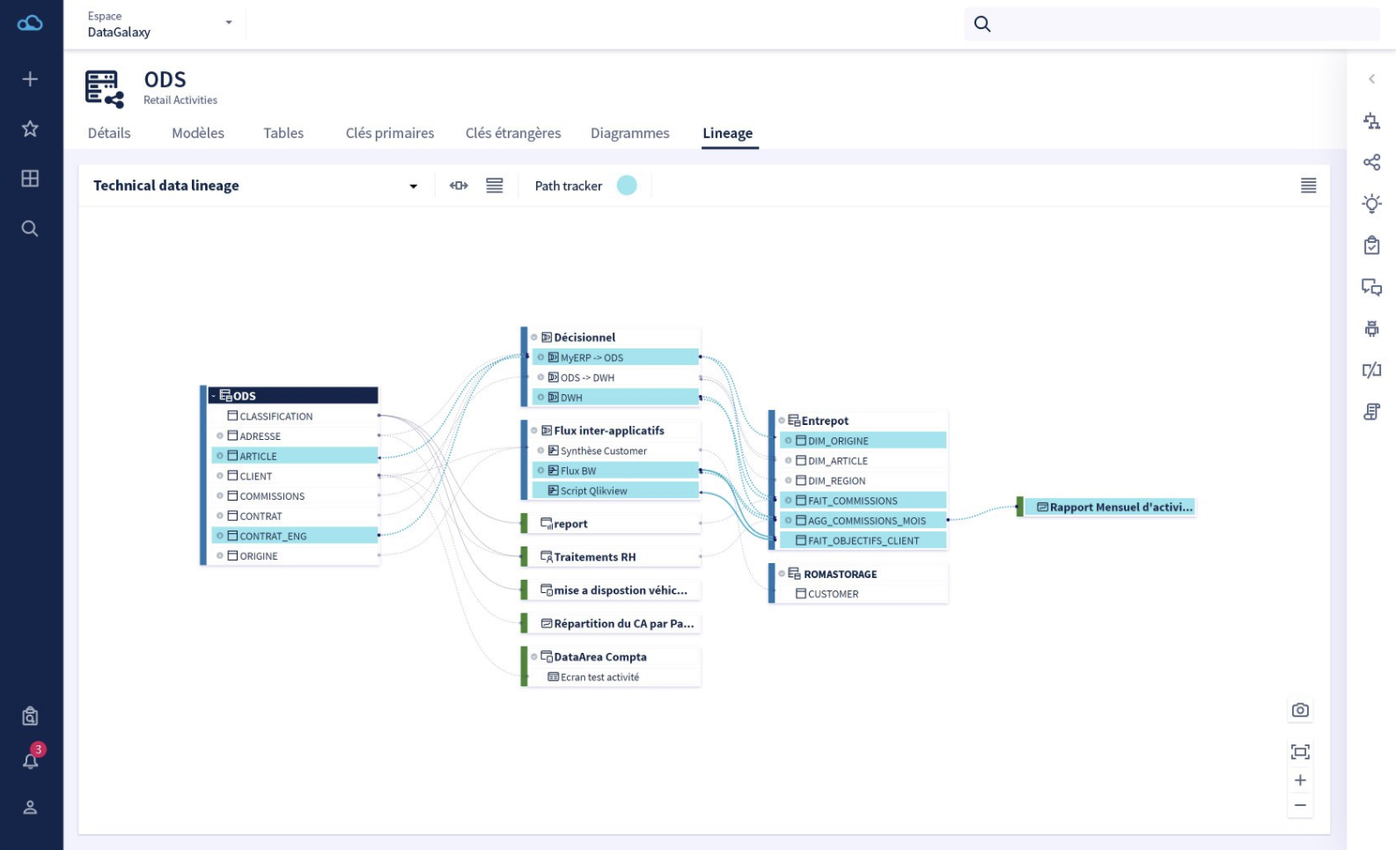
Task: Toggle the expand-width arrows icon in toolbar
Action: point(459,186)
